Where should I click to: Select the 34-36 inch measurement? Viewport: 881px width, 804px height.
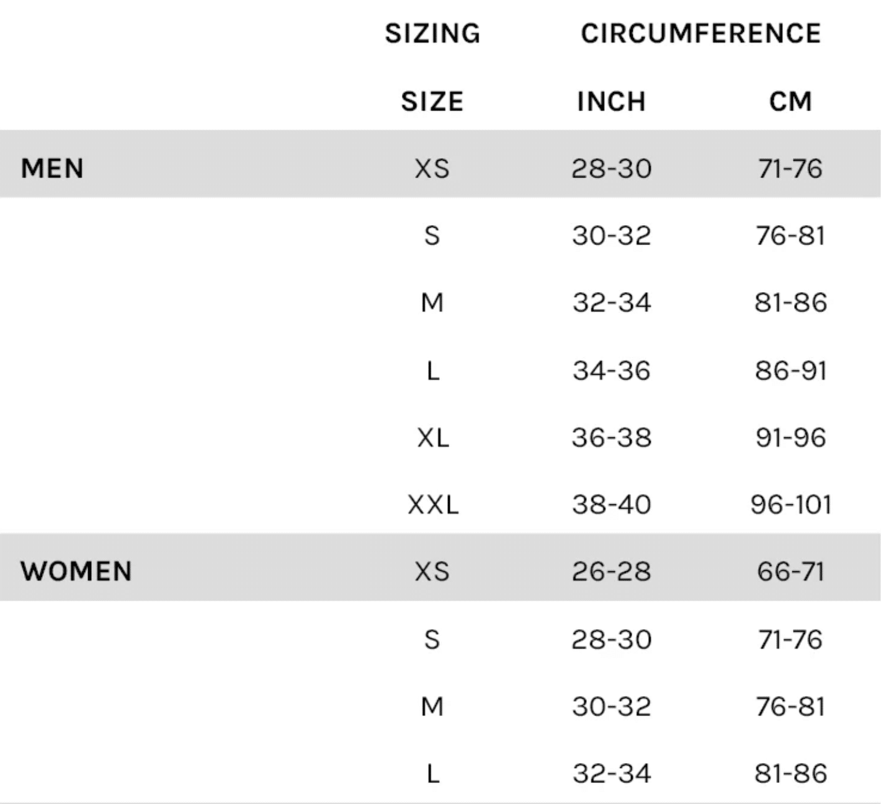click(611, 371)
